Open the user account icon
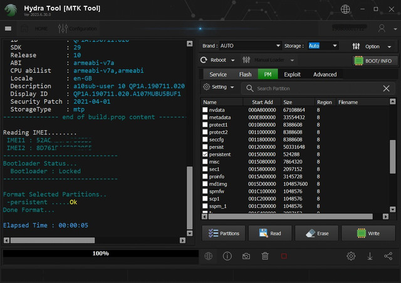 pos(382,28)
